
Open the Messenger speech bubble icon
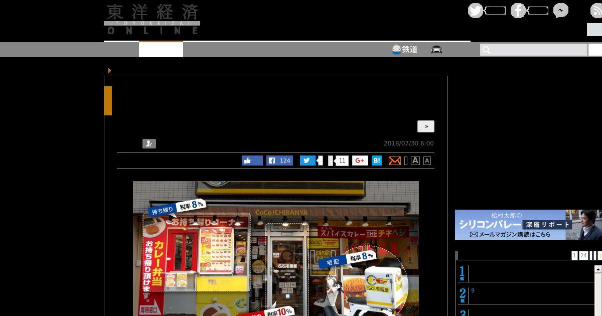click(561, 11)
